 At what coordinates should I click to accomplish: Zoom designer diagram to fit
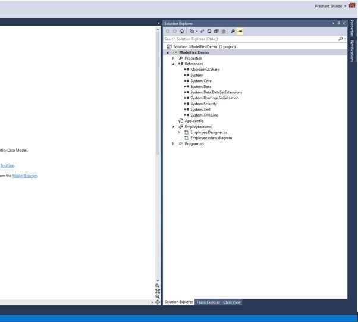(158, 292)
